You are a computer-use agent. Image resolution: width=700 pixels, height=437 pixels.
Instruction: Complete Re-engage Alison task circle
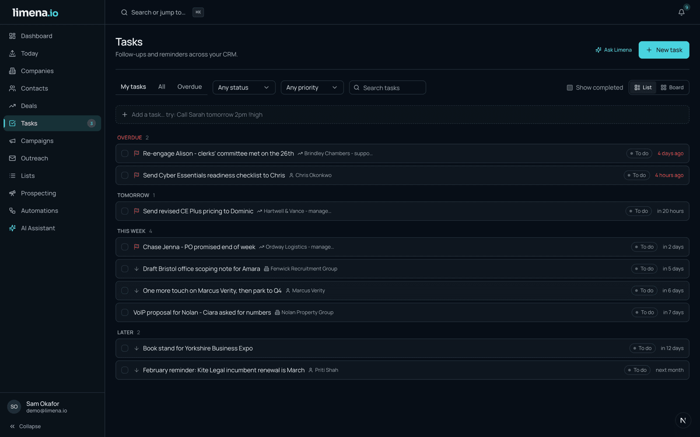125,153
